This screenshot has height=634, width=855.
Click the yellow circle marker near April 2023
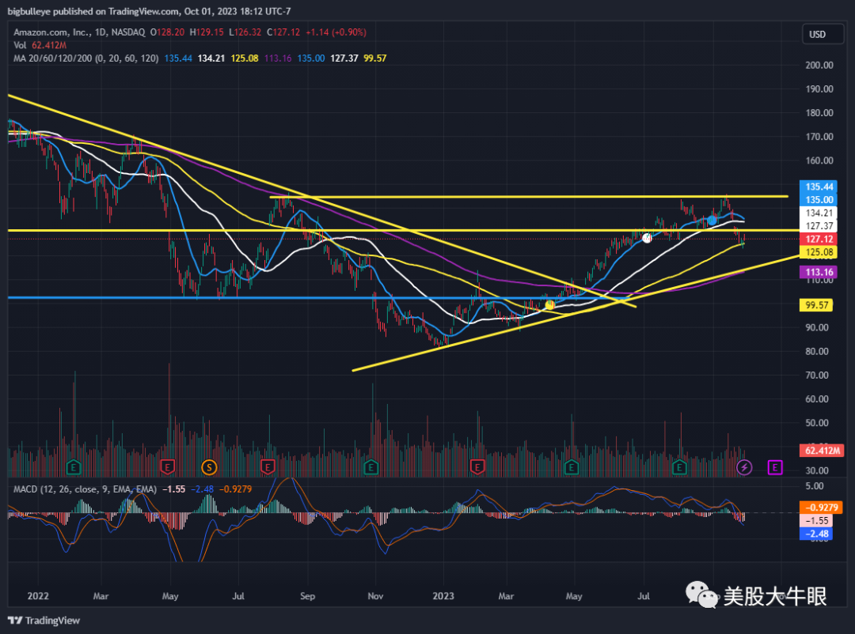(x=549, y=305)
